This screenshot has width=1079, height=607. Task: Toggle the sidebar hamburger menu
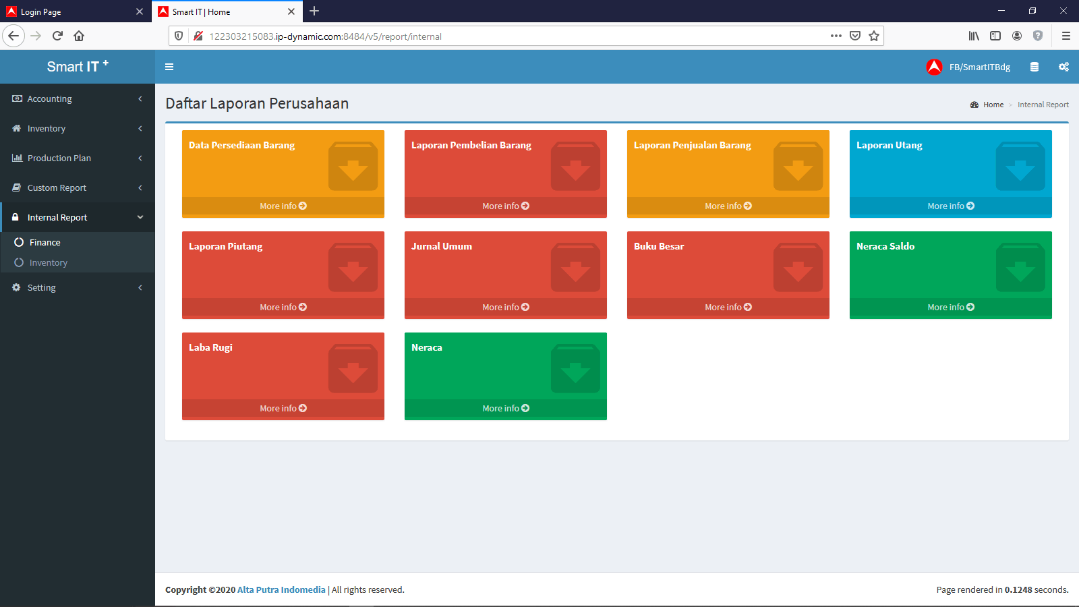click(x=169, y=67)
